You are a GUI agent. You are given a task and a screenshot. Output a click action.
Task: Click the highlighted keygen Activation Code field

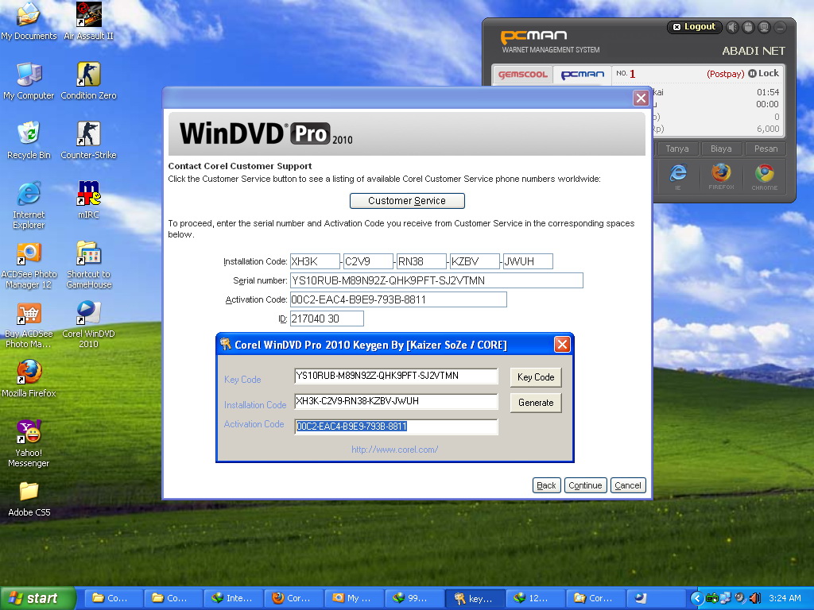pyautogui.click(x=396, y=427)
